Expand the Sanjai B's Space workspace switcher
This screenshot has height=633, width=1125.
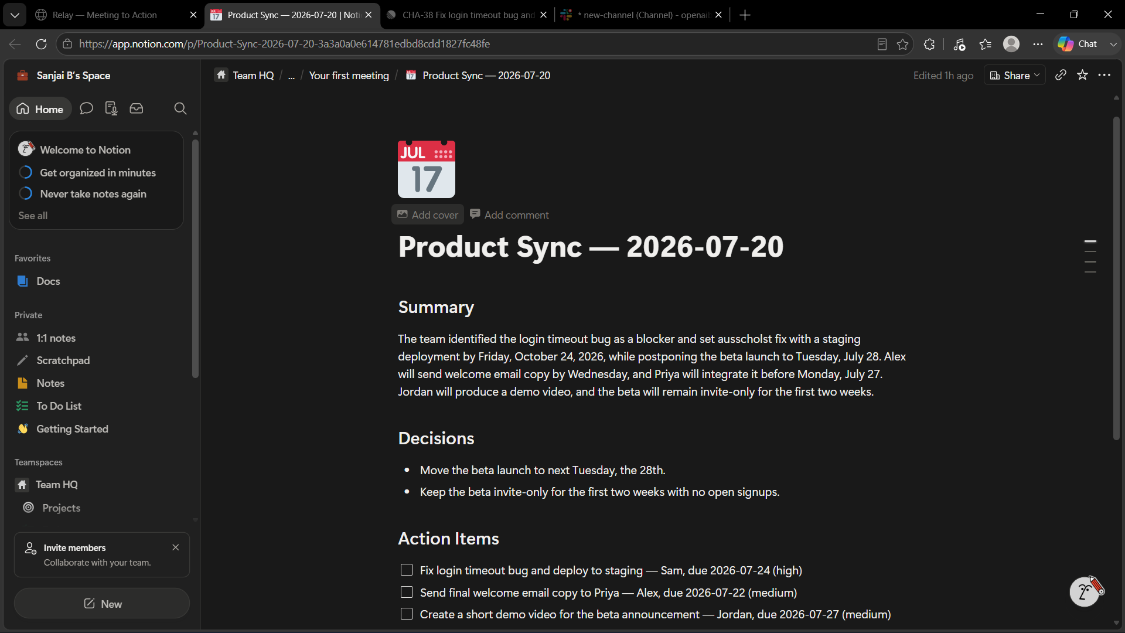coord(63,75)
